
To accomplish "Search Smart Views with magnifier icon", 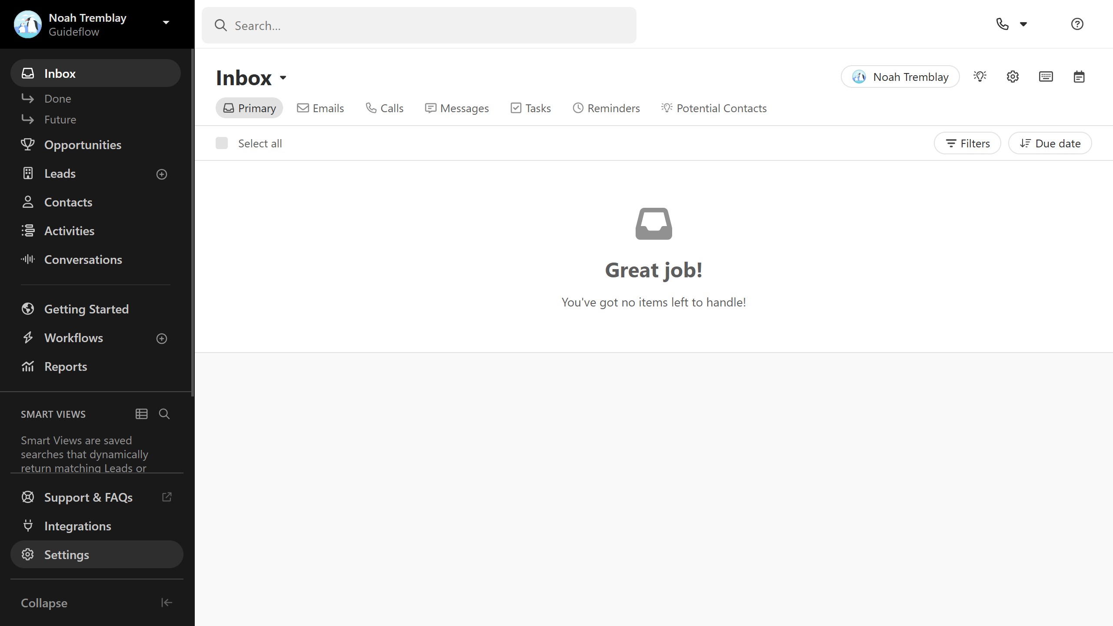I will tap(164, 414).
